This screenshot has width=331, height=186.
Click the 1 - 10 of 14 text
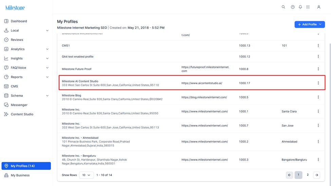point(104,175)
